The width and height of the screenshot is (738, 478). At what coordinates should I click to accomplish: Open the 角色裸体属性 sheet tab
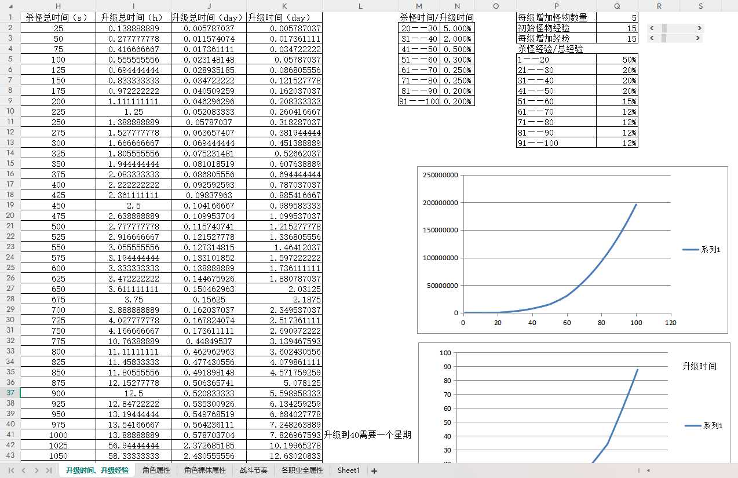(205, 470)
